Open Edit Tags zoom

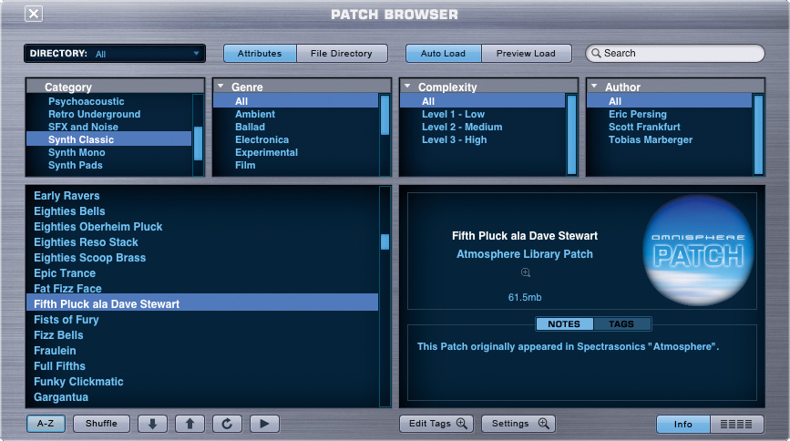tap(436, 424)
